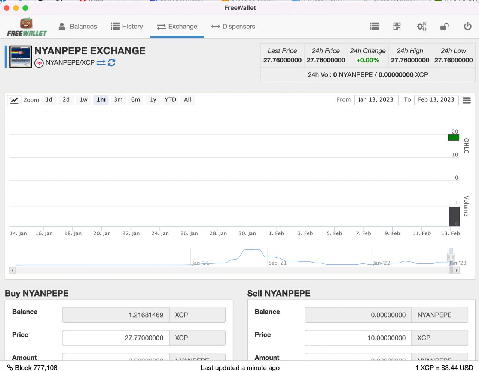This screenshot has width=479, height=371.
Task: Click the 24h Change +0.00% value
Action: (368, 60)
